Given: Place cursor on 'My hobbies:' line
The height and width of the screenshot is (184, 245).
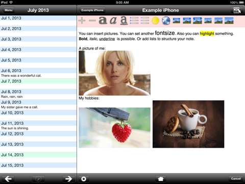Looking at the screenshot, I should point(89,98).
